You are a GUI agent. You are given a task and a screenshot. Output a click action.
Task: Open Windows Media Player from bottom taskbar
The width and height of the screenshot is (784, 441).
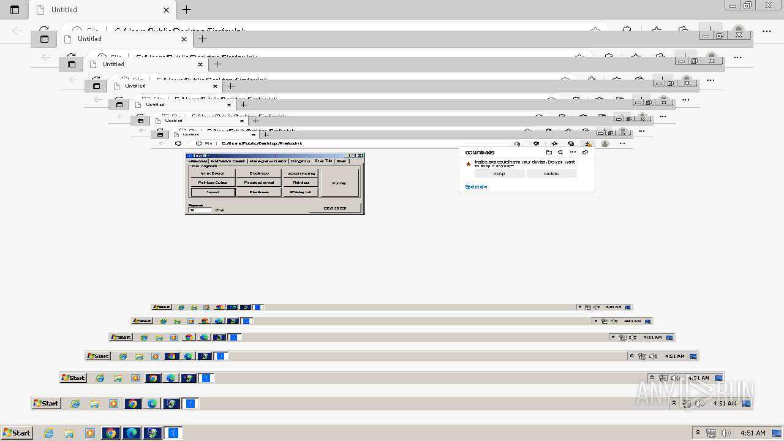90,433
